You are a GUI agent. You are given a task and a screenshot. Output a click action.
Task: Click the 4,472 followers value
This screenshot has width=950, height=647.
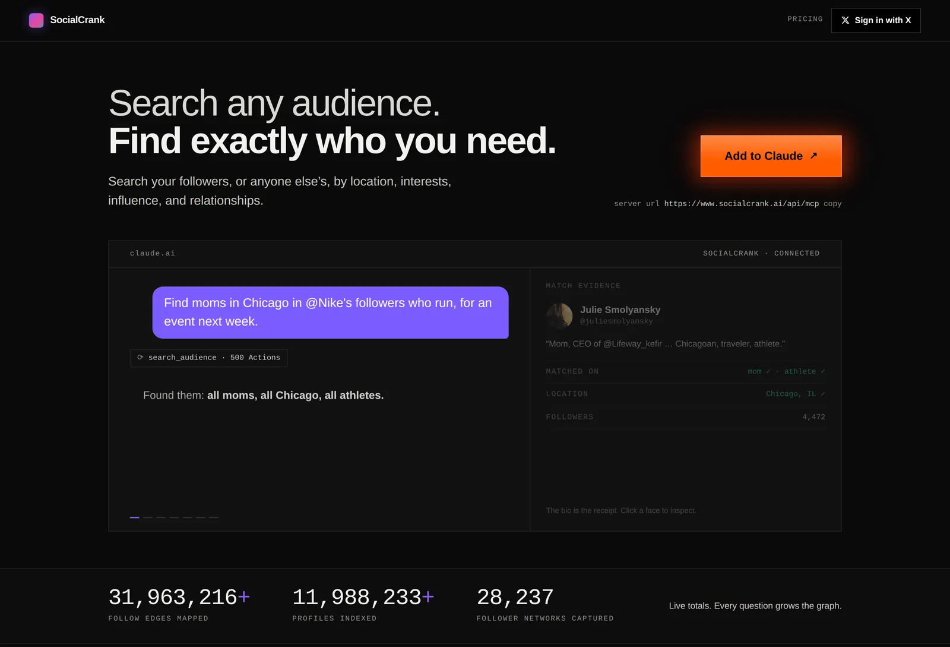[x=814, y=417]
